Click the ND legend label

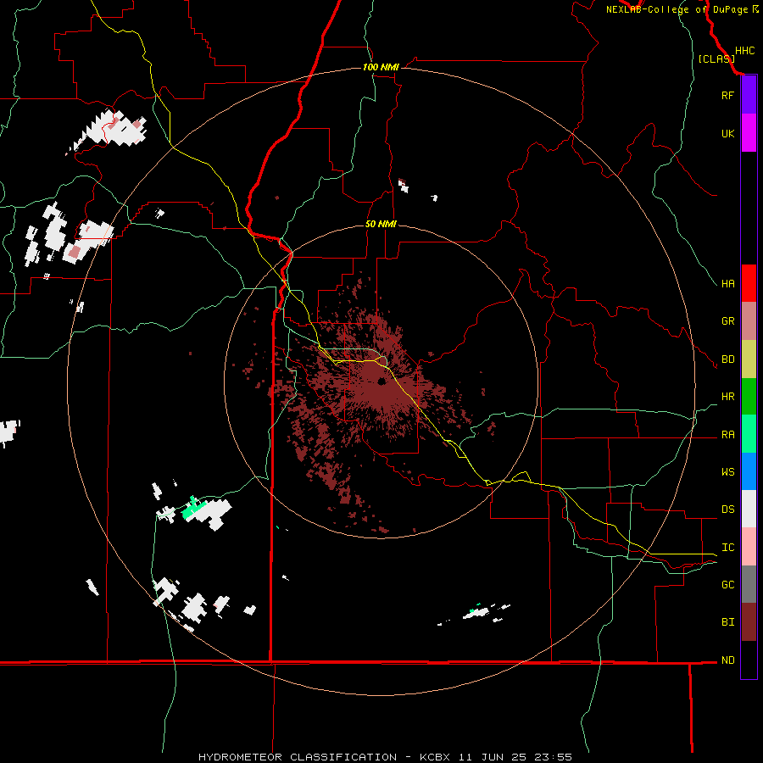pyautogui.click(x=727, y=660)
